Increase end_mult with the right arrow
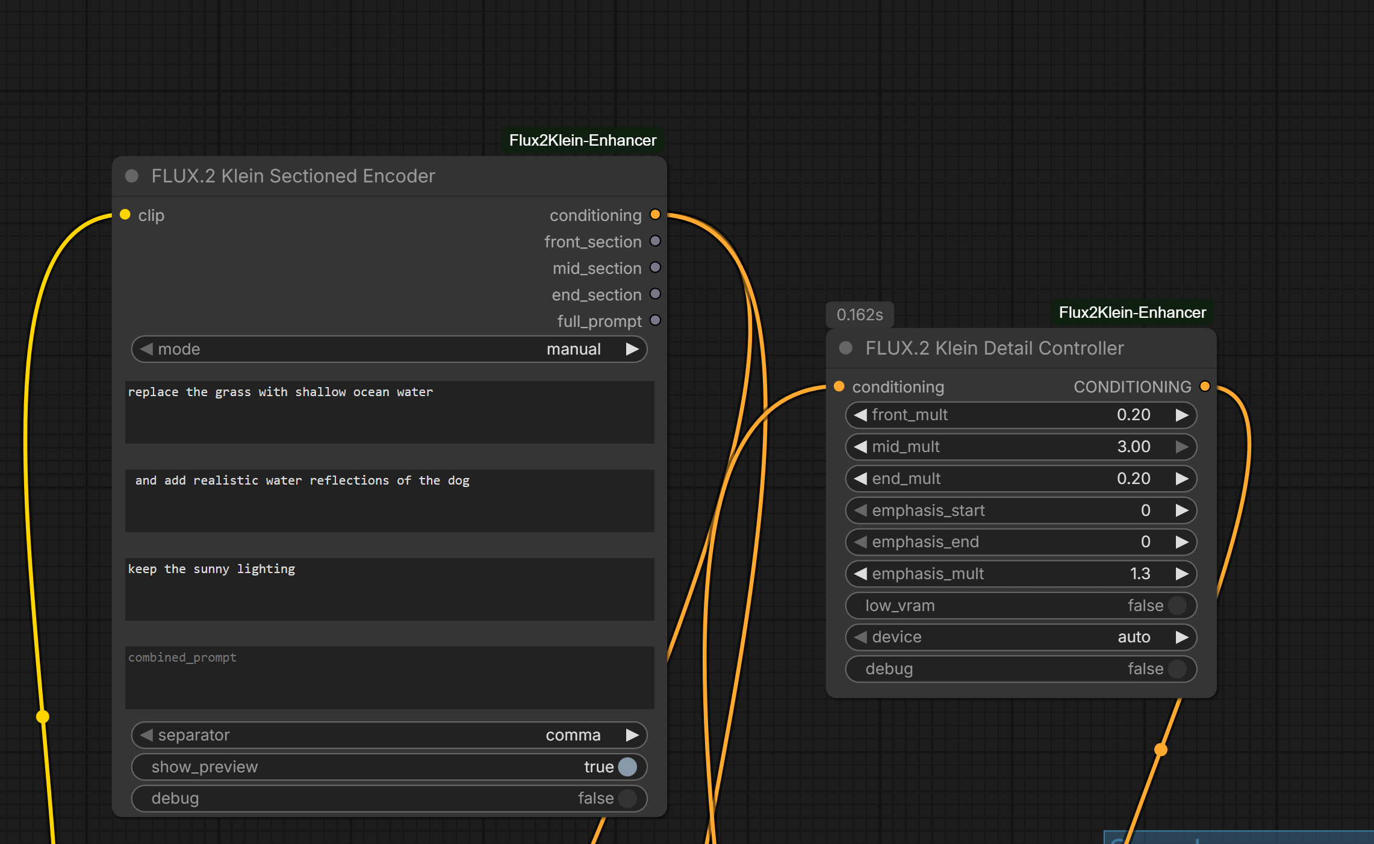 [x=1182, y=479]
